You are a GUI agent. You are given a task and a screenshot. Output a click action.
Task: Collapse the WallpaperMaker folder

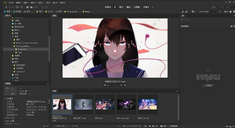(x=13, y=46)
